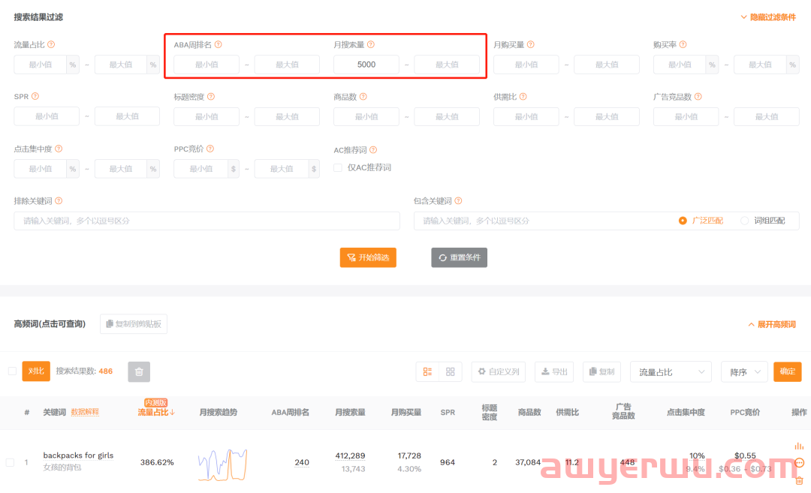Click the 开始筛选 button
811x493 pixels.
(x=368, y=257)
